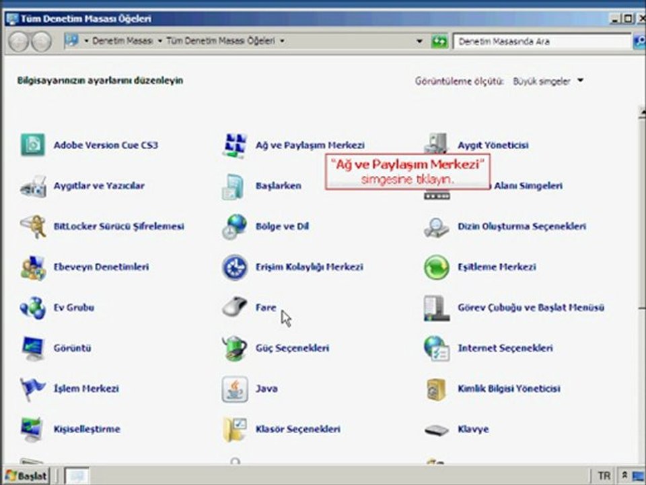
Task: Open the Güç Seçenekleri icon
Action: (234, 348)
